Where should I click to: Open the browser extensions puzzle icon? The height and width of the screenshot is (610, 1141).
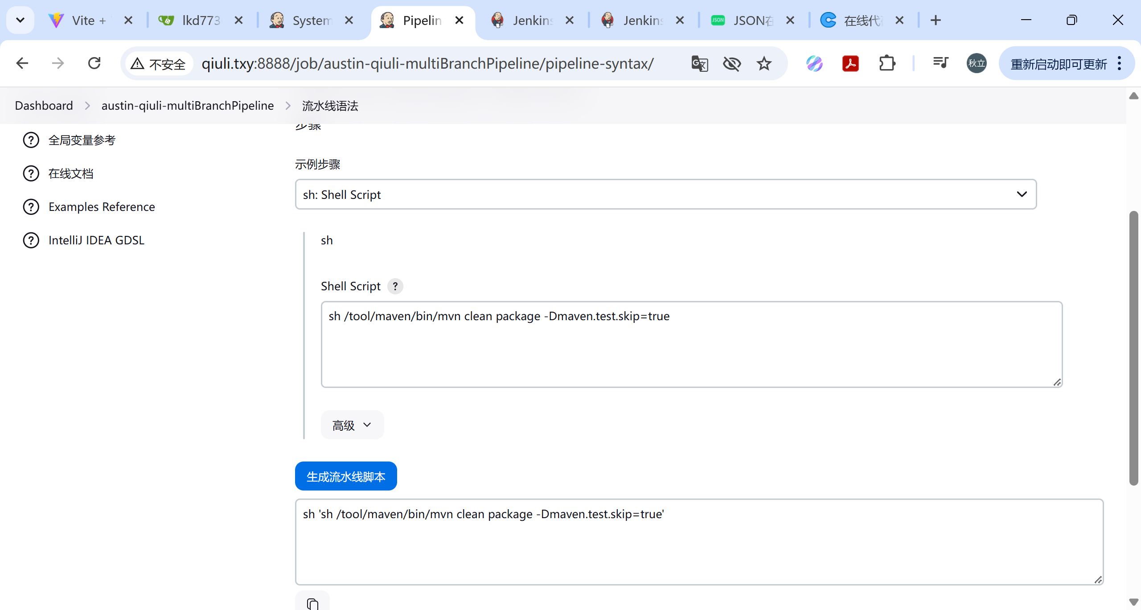pyautogui.click(x=887, y=64)
